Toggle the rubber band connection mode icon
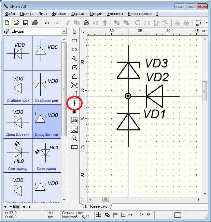Viewport: 211px width, 222px height. click(x=107, y=215)
